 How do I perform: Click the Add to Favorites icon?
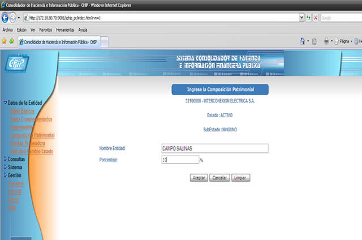point(11,41)
